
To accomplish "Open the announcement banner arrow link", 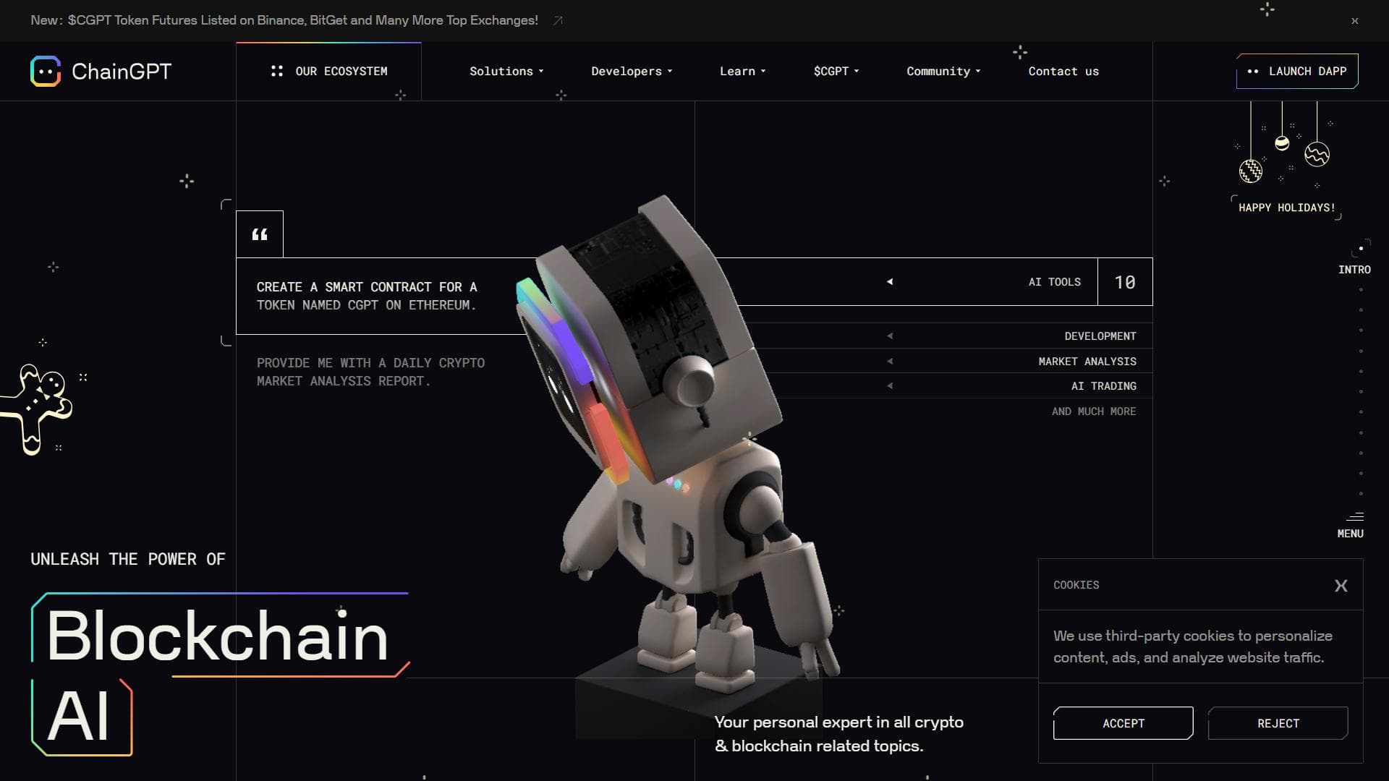I will click(x=558, y=21).
